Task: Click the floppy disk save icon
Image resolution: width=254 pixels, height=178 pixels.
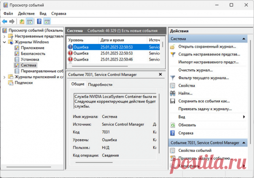Action: click(173, 101)
